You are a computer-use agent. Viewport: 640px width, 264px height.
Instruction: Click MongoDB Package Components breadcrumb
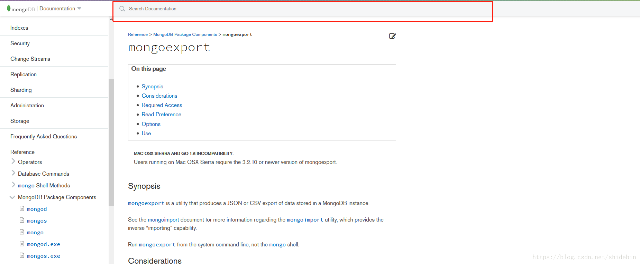(x=185, y=35)
